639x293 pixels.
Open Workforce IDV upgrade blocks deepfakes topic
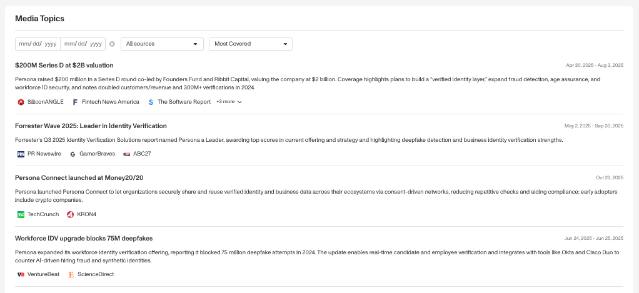(x=84, y=239)
